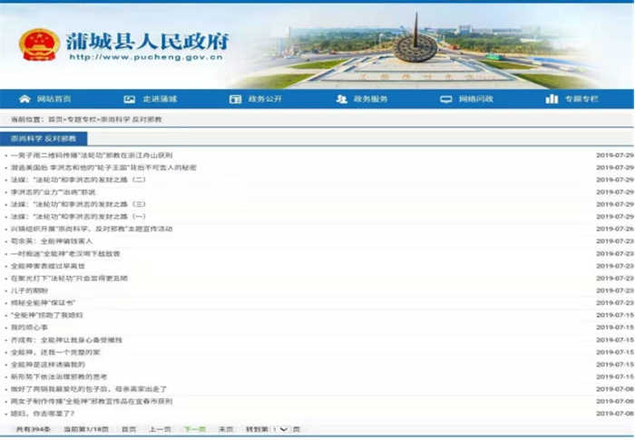
Task: Open article 儿子的期盼
Action: click(25, 290)
